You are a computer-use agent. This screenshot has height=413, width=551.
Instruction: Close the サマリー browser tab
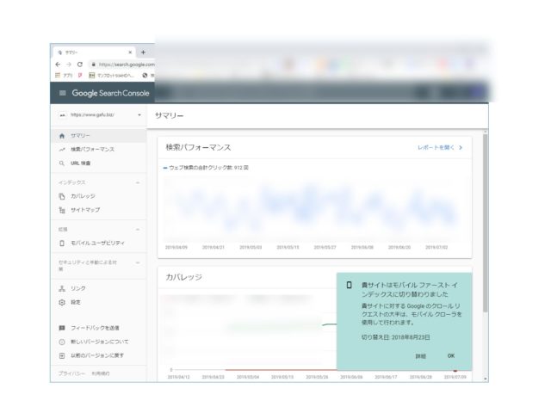pyautogui.click(x=130, y=52)
